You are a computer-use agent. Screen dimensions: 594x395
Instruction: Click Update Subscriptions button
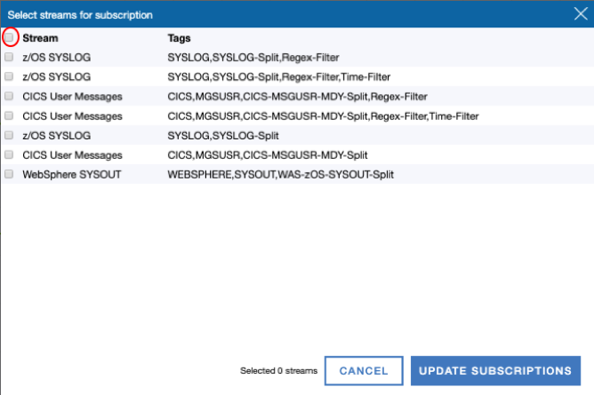494,371
